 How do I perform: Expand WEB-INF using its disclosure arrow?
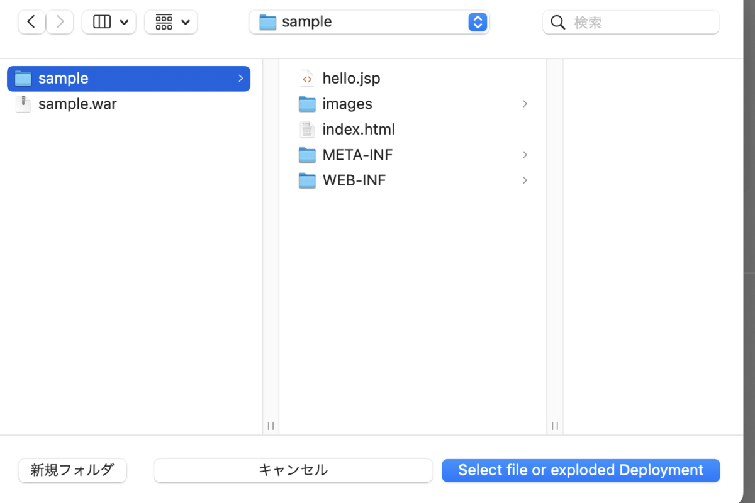click(525, 180)
